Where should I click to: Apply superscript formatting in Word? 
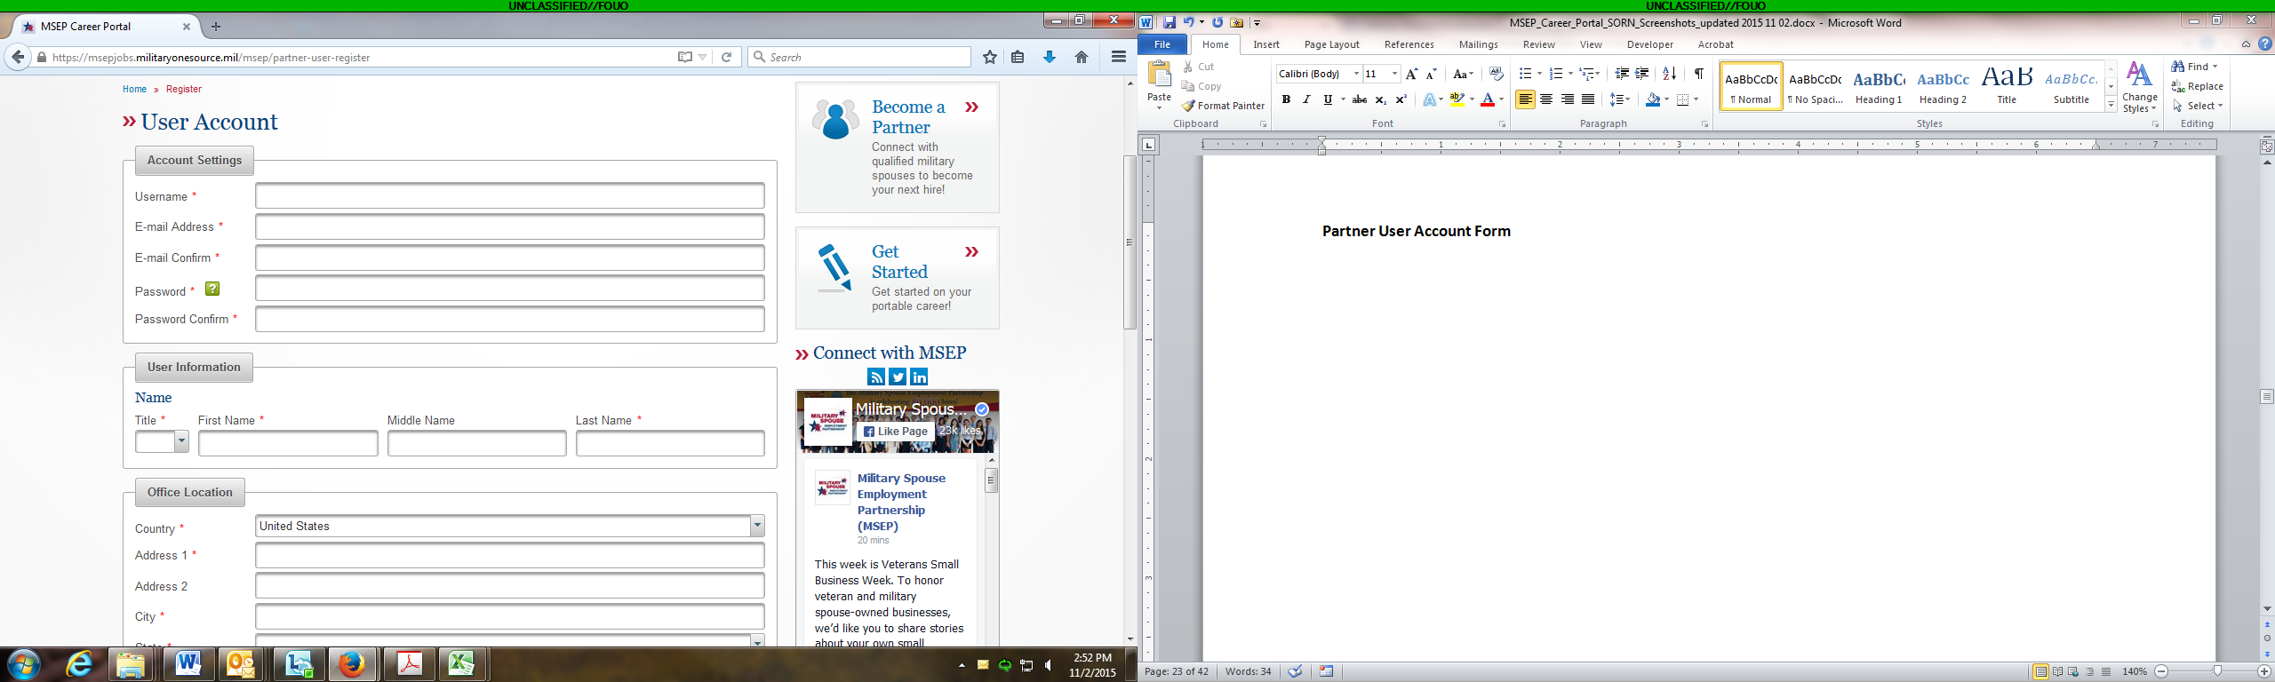coord(1401,99)
